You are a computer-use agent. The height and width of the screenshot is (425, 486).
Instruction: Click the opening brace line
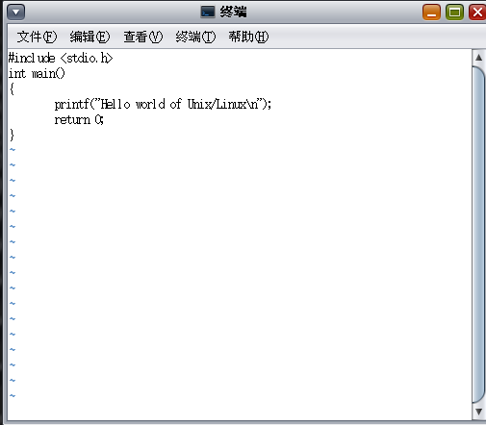(12, 88)
